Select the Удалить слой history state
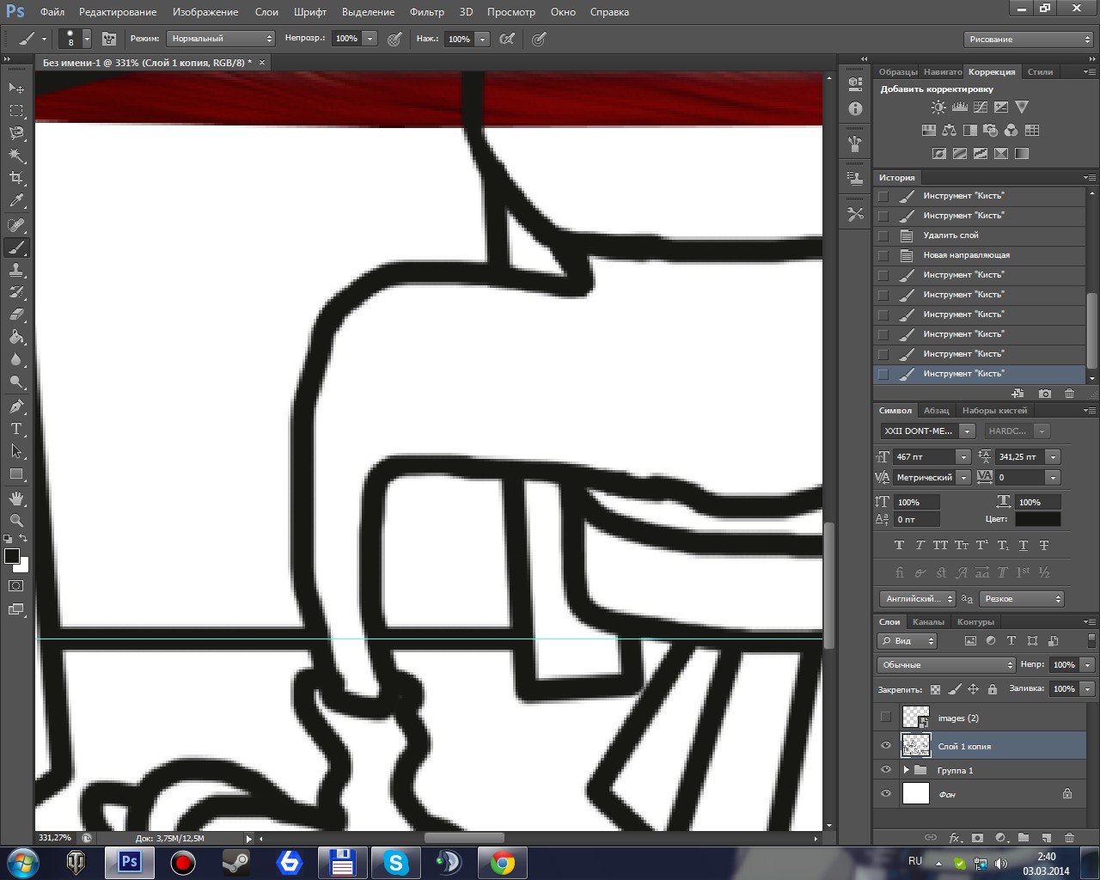1100x880 pixels. click(x=980, y=235)
